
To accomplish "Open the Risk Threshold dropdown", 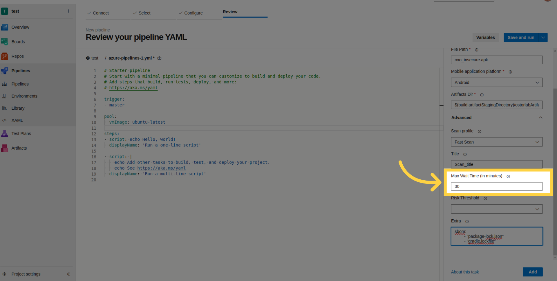I will [496, 209].
